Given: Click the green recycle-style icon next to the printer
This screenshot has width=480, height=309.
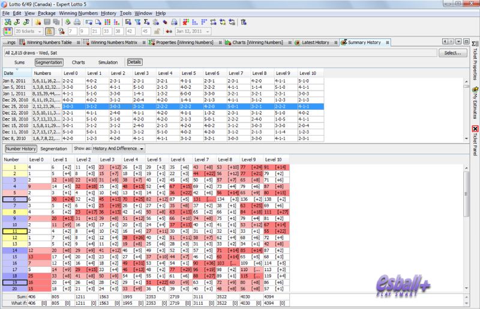Looking at the screenshot, I should point(68,22).
